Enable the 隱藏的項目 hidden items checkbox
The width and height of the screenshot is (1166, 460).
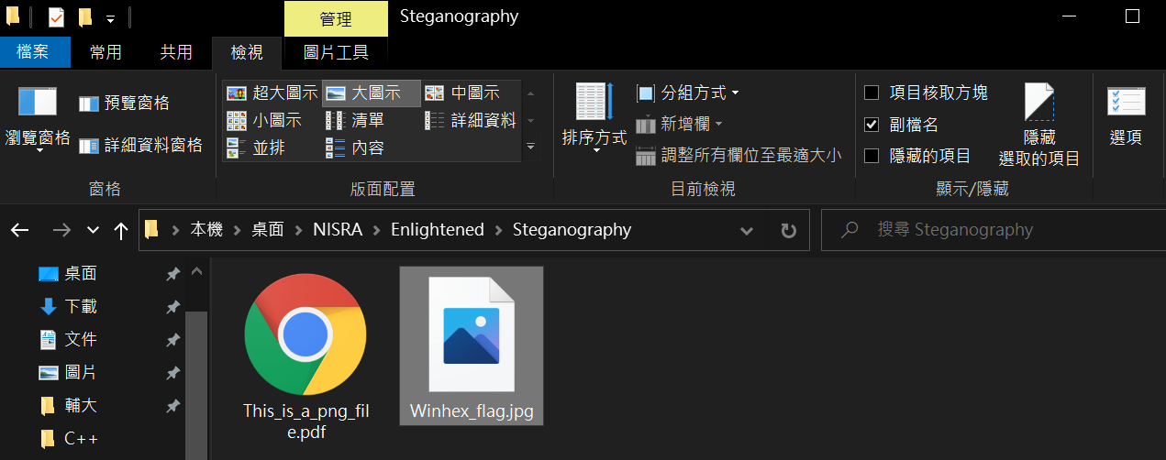tap(872, 155)
